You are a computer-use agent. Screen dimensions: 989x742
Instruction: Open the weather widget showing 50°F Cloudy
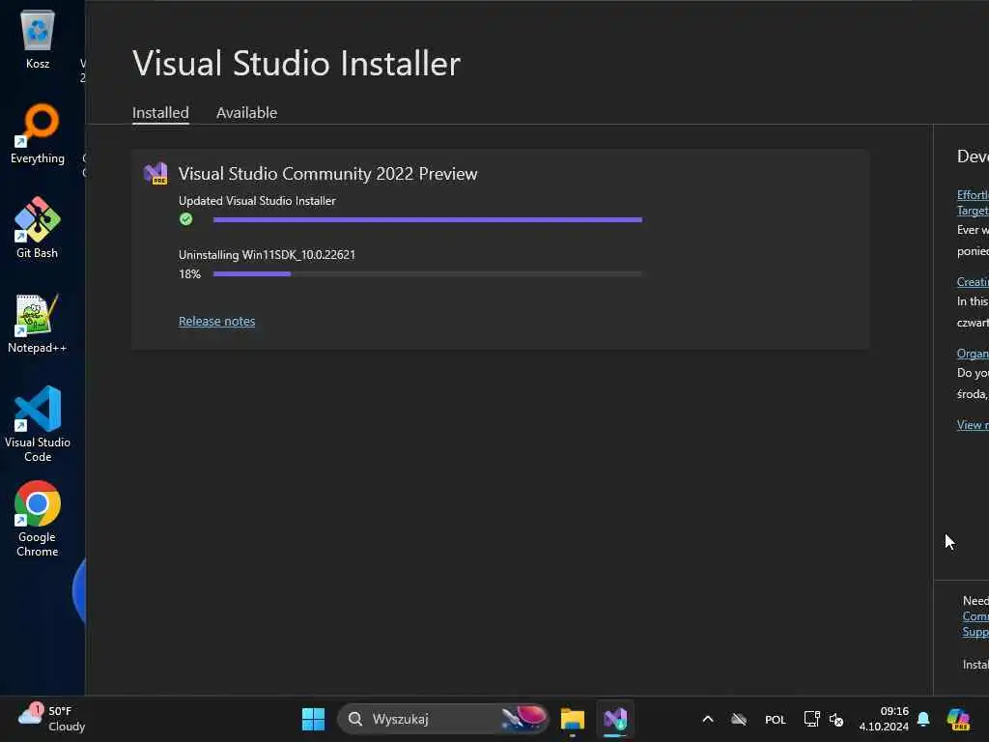pyautogui.click(x=50, y=719)
